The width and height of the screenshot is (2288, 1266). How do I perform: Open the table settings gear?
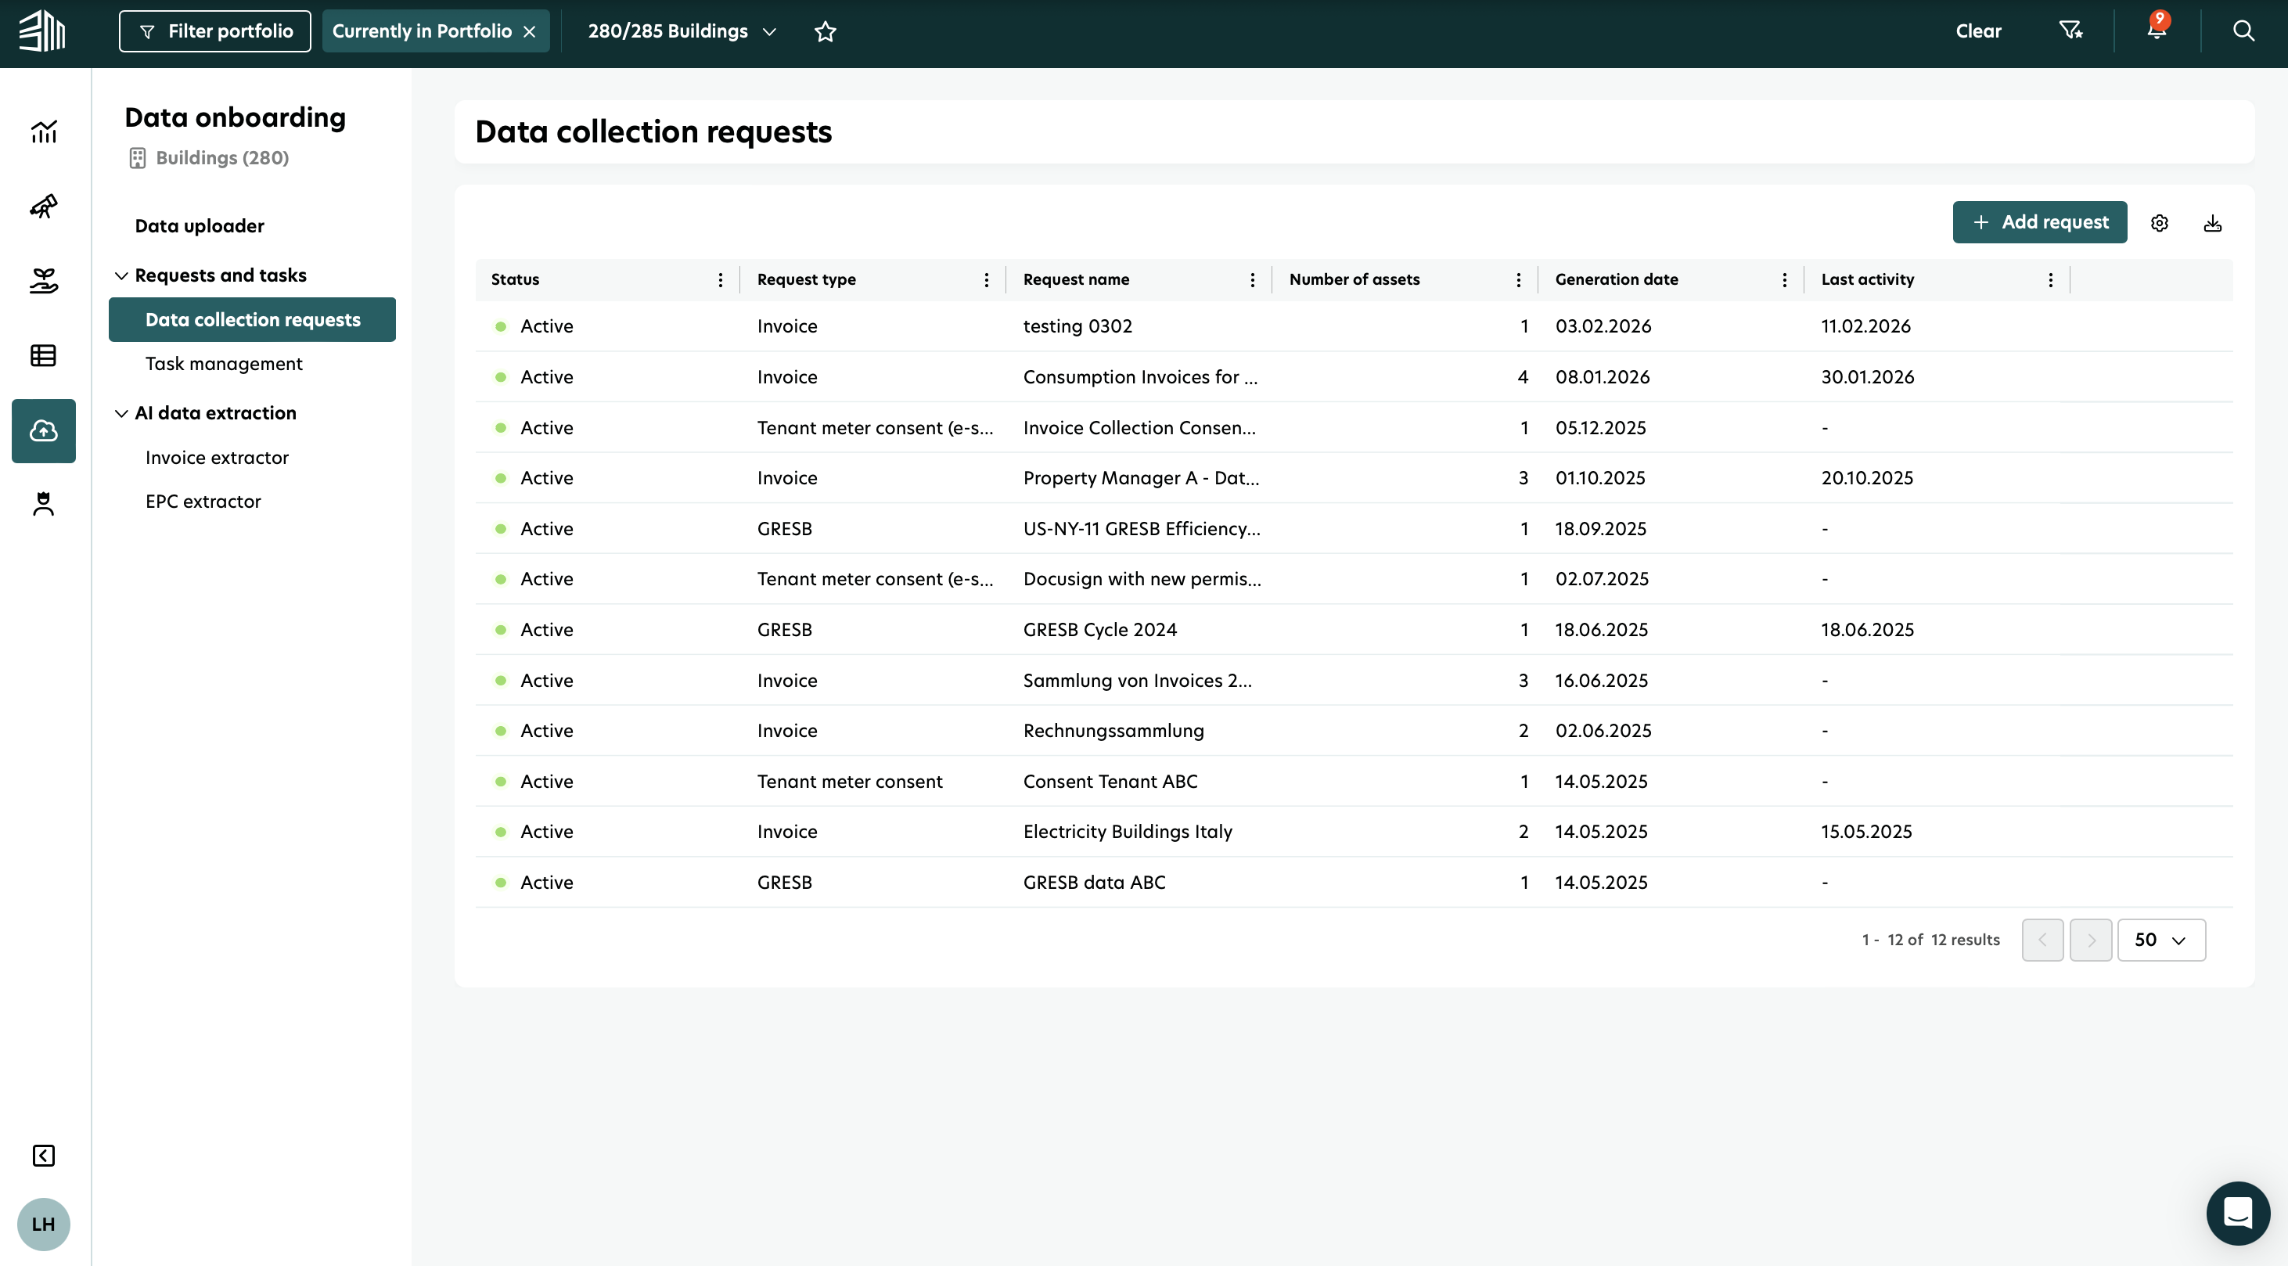pos(2160,222)
